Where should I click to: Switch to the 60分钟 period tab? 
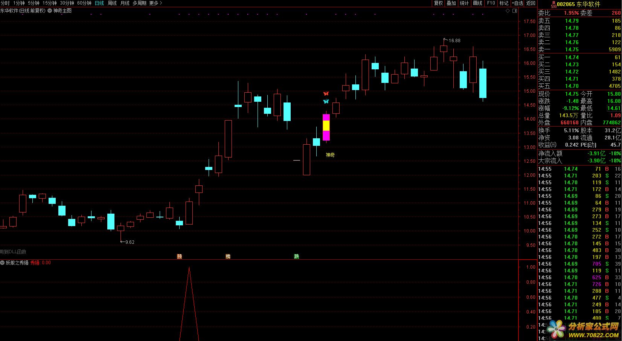pyautogui.click(x=84, y=3)
